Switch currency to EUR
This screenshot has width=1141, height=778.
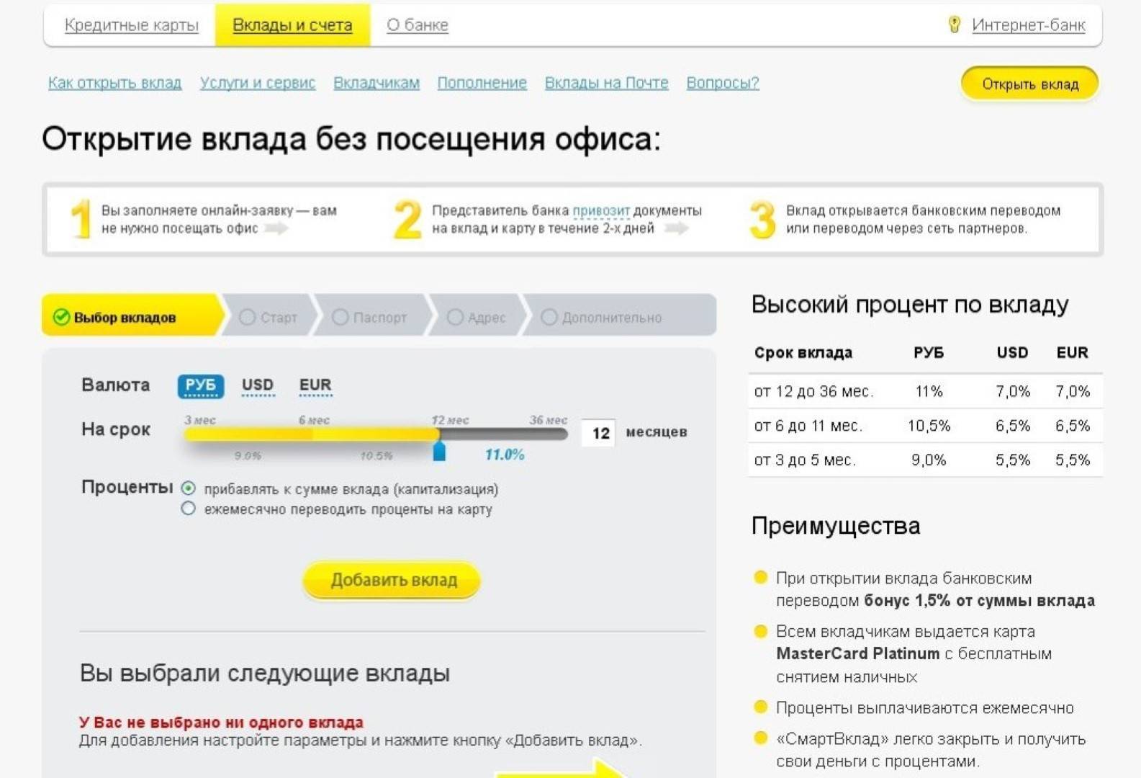(315, 385)
